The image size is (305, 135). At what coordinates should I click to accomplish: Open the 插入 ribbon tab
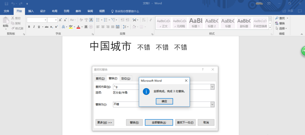click(x=31, y=11)
